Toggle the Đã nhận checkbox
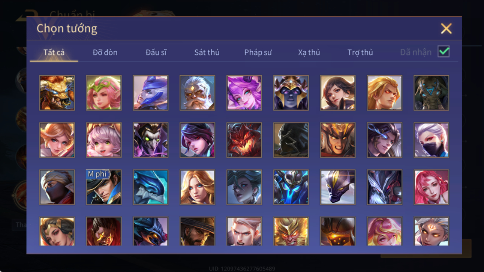The width and height of the screenshot is (484, 272). 444,52
